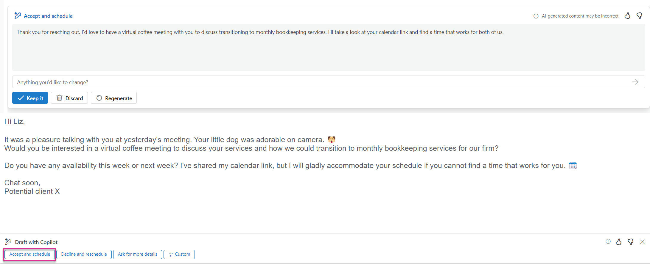Click the Draft with Copilot sparkle pen icon

coord(8,242)
